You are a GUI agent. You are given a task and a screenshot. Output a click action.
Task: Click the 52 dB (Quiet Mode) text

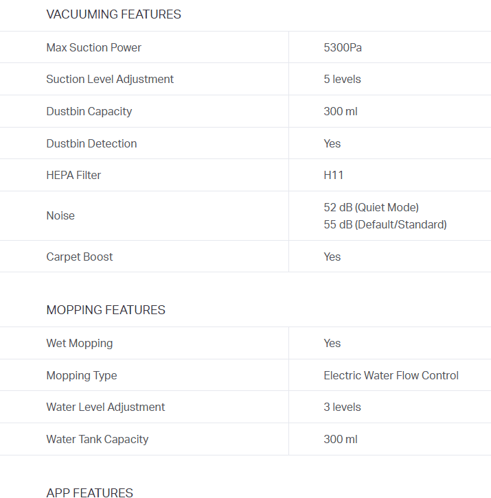pyautogui.click(x=371, y=207)
